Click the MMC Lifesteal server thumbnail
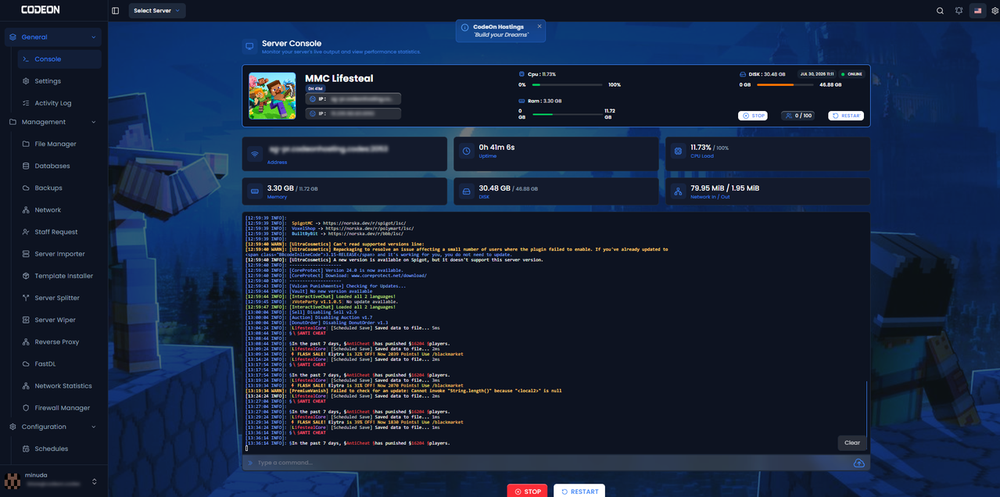Image resolution: width=1000 pixels, height=497 pixels. tap(272, 95)
